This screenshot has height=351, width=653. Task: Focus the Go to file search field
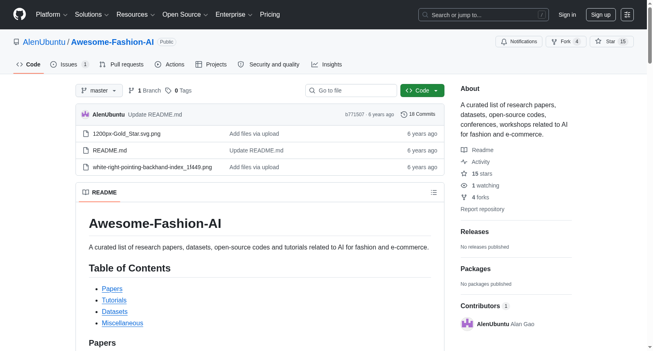[x=351, y=91]
